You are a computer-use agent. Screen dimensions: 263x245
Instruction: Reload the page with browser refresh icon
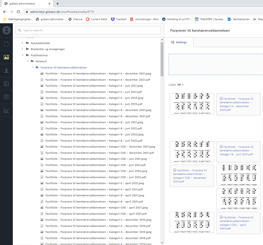click(18, 12)
